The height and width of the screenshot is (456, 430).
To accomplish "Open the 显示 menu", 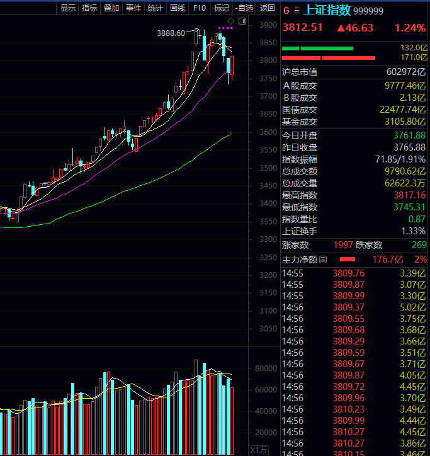I will point(68,8).
